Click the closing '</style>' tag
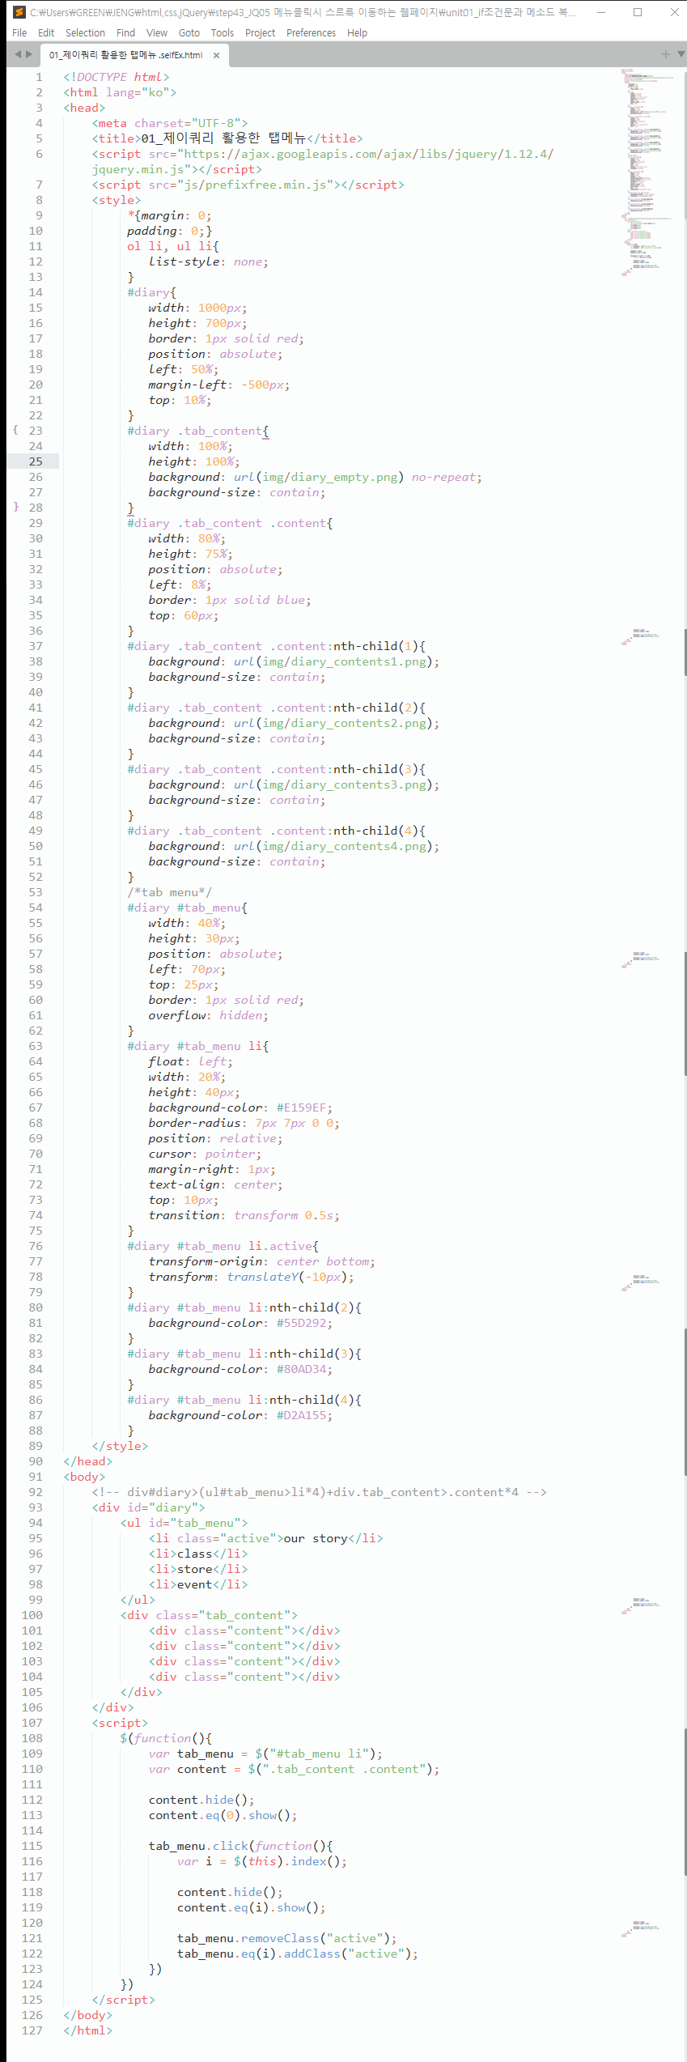This screenshot has width=687, height=2062. [x=120, y=1446]
